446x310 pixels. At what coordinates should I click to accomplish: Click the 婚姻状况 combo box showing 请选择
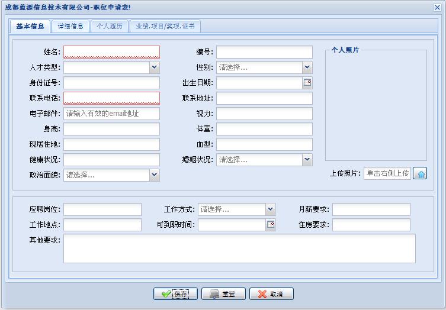(259, 159)
